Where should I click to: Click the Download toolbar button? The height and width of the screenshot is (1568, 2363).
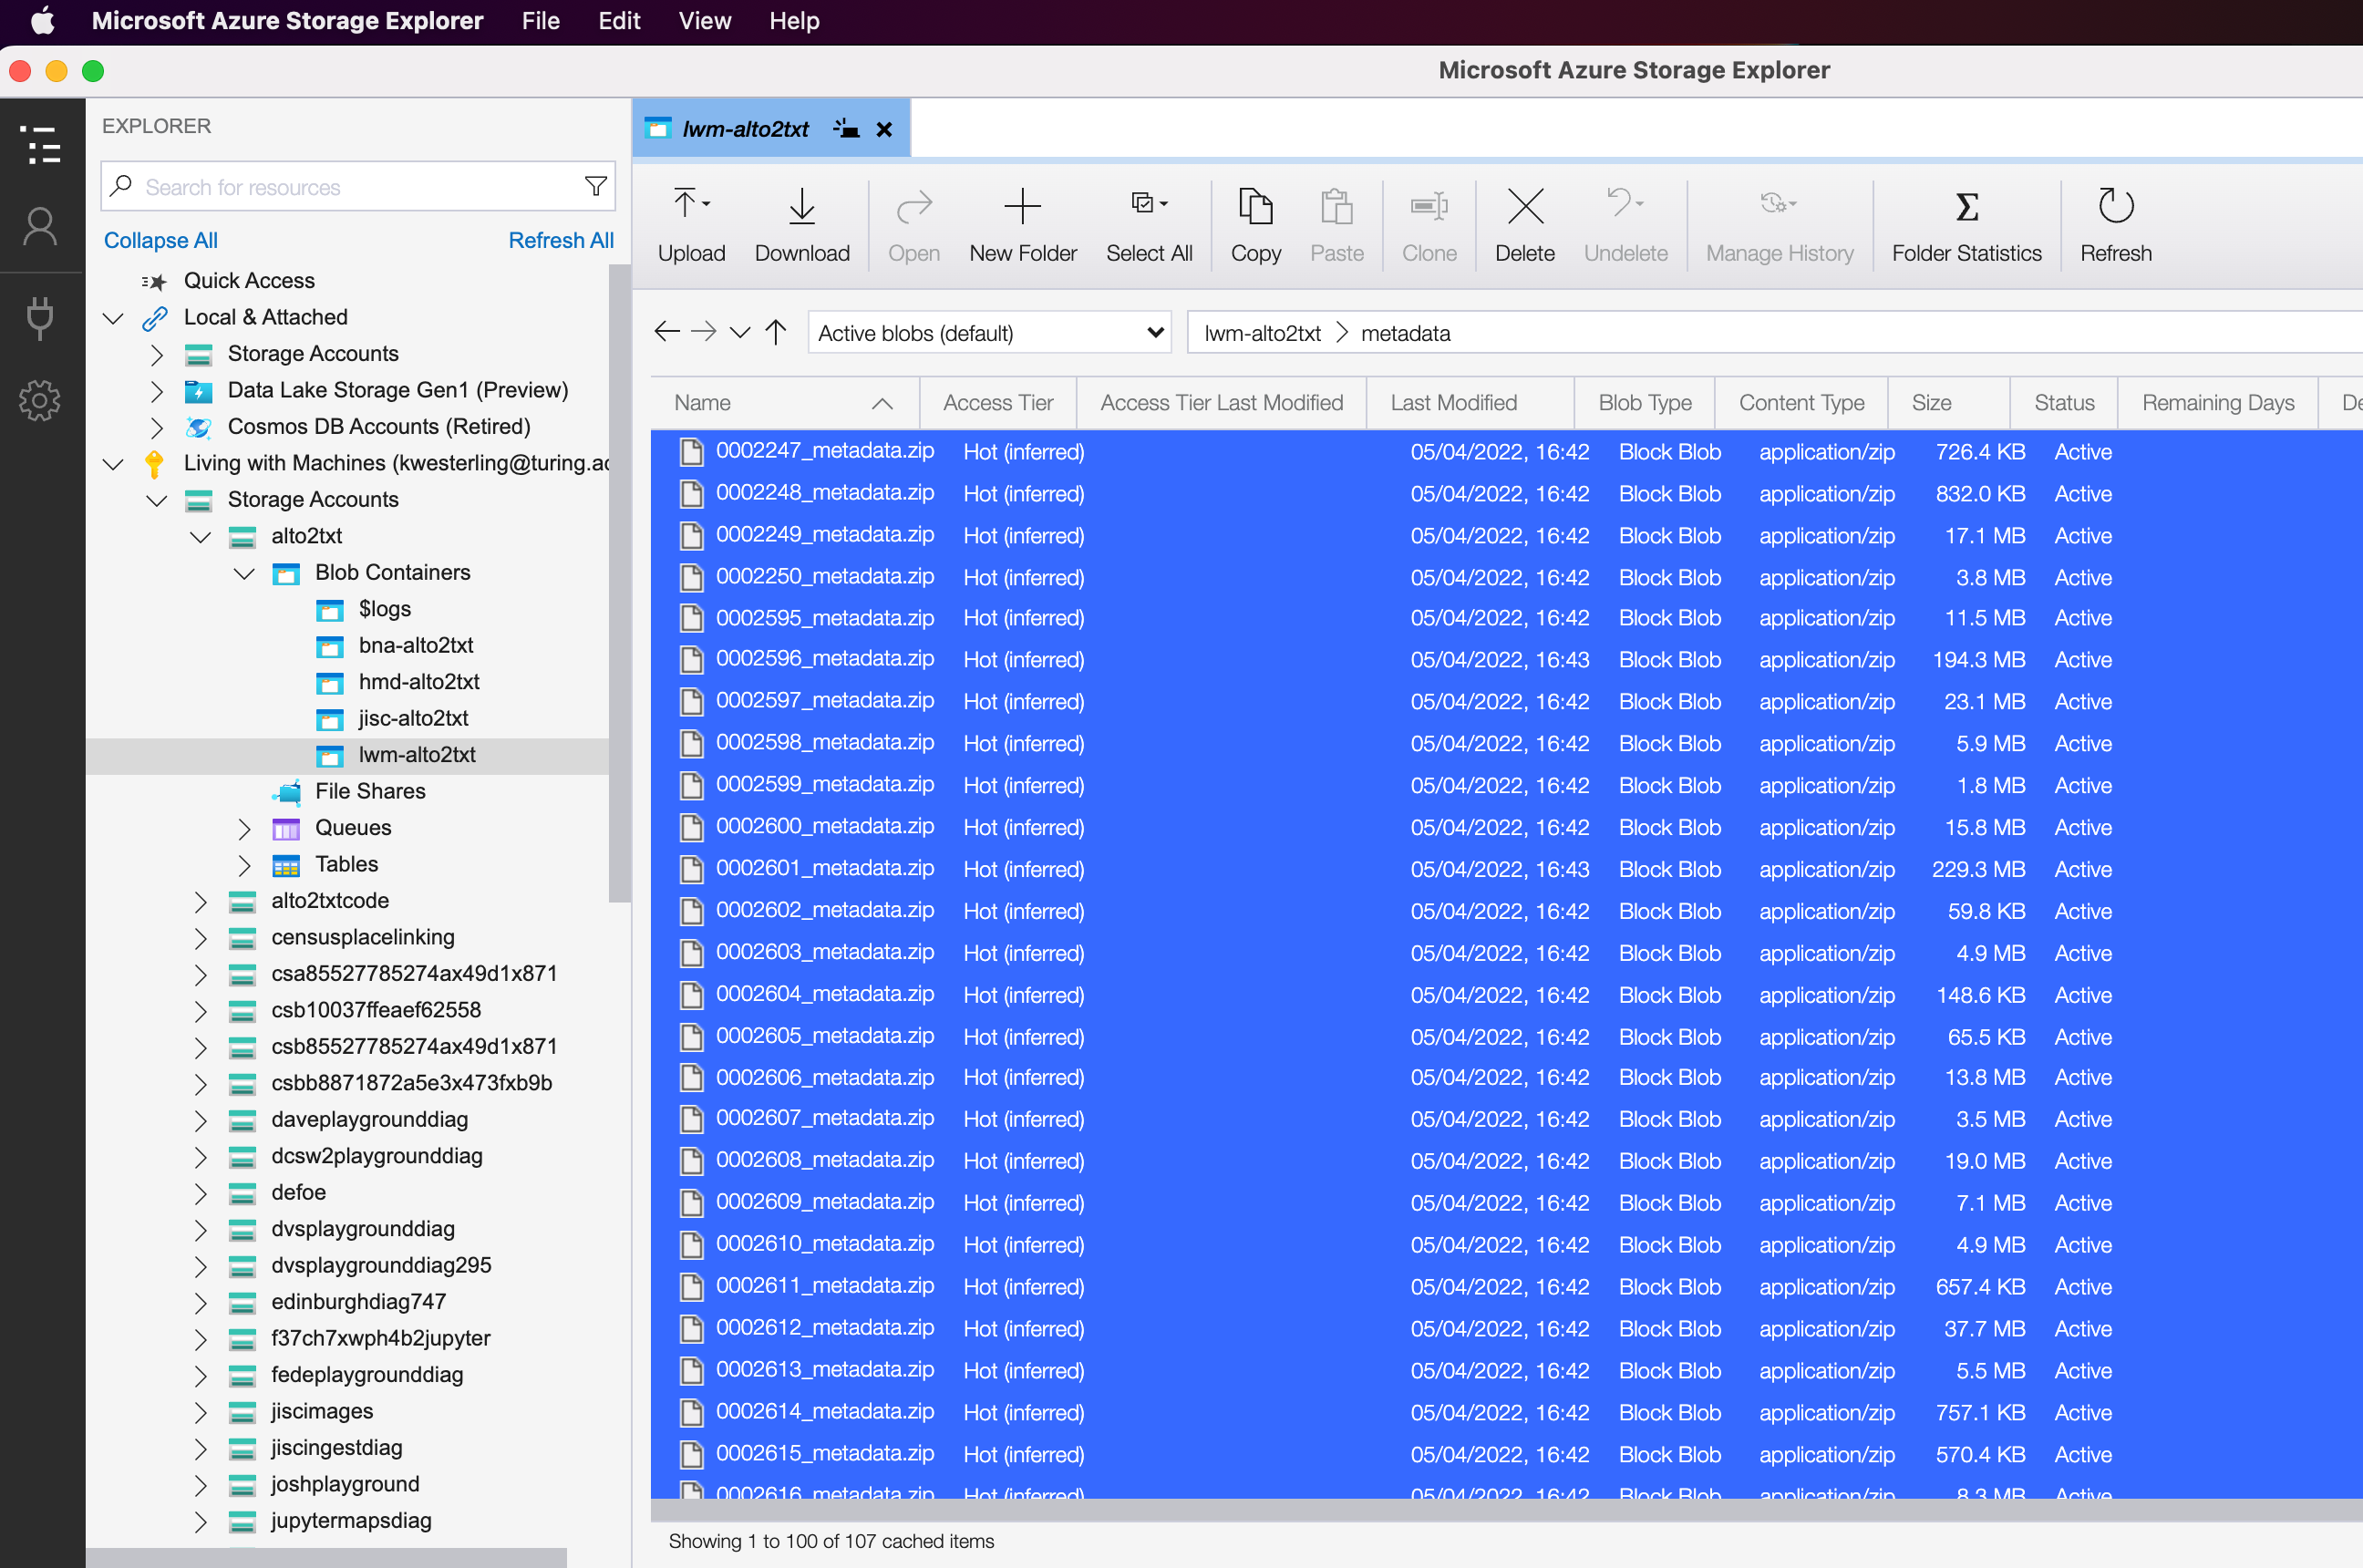802,226
